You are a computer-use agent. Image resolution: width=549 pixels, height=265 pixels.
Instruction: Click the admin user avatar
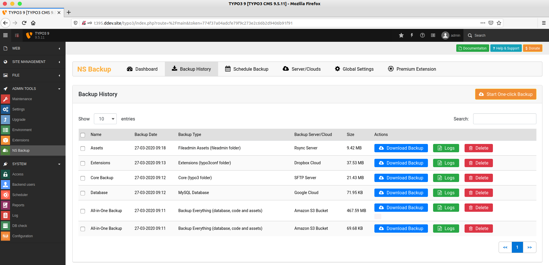pos(445,35)
